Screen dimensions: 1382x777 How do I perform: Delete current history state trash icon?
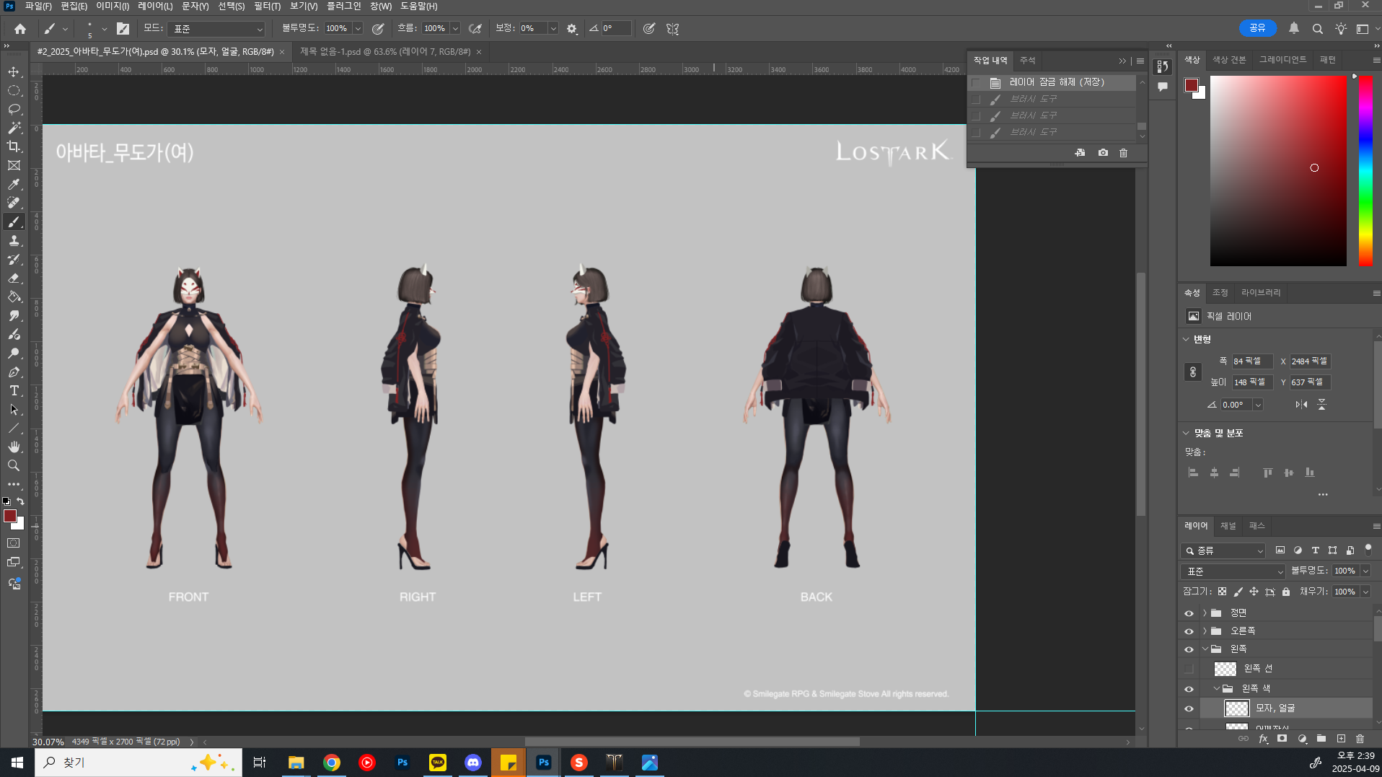pos(1123,153)
